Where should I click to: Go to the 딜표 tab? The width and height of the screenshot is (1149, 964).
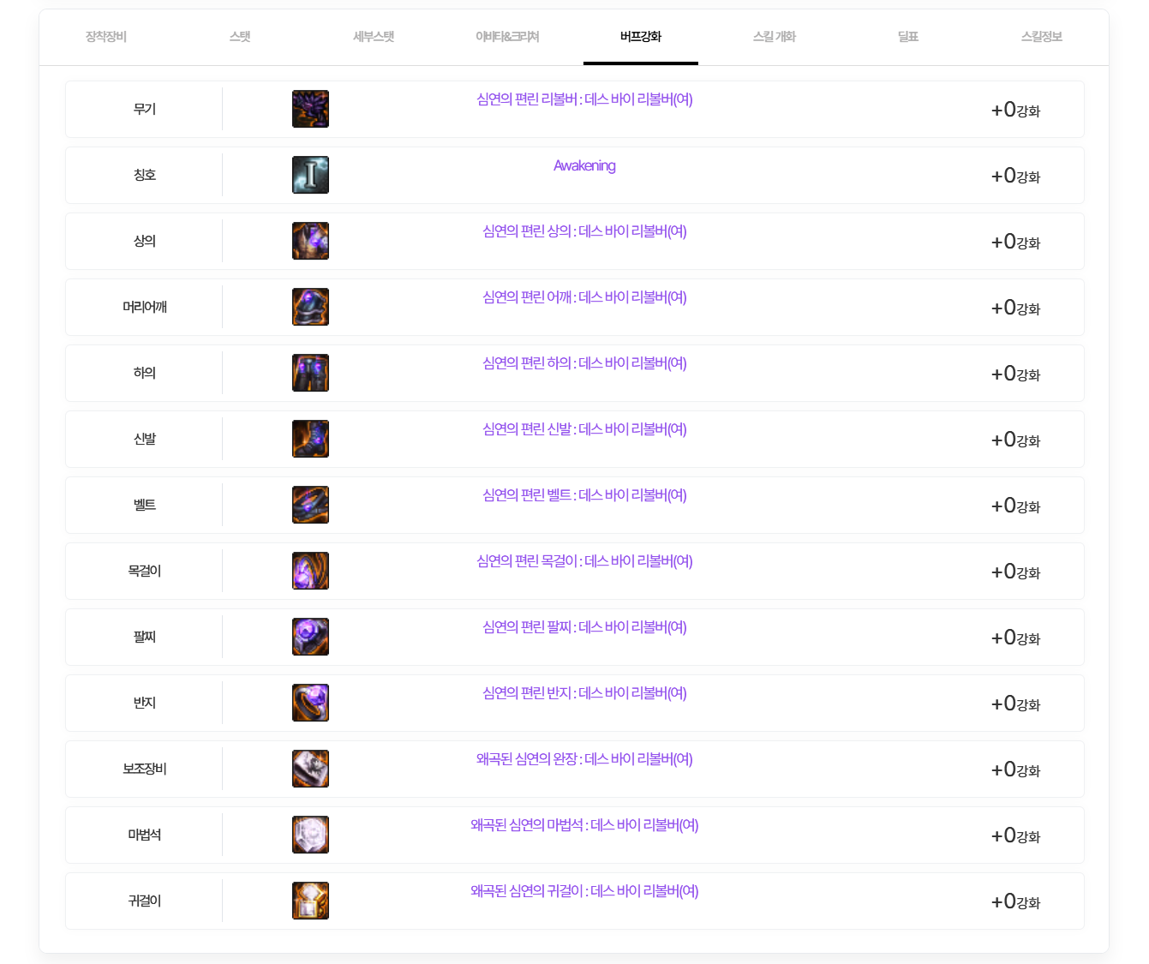[x=908, y=37]
